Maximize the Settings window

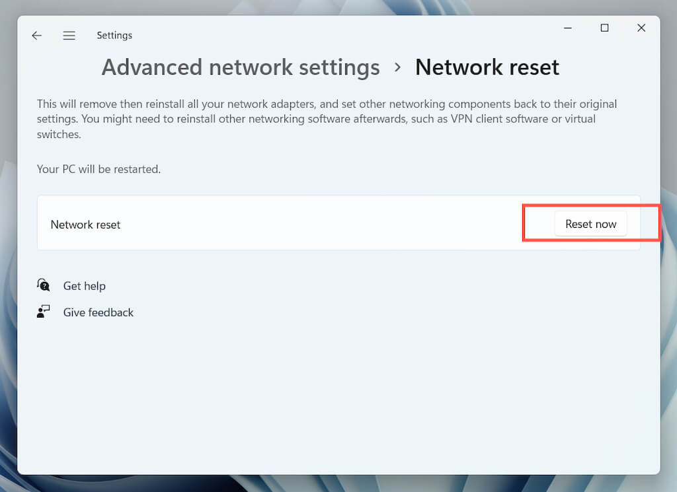coord(604,28)
